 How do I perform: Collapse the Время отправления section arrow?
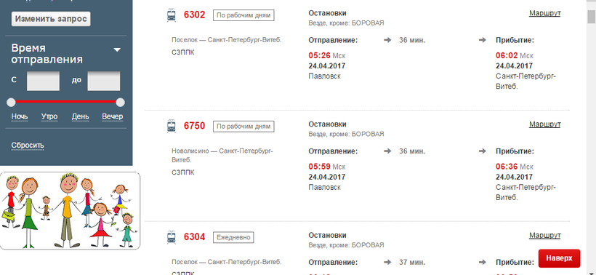[x=117, y=49]
